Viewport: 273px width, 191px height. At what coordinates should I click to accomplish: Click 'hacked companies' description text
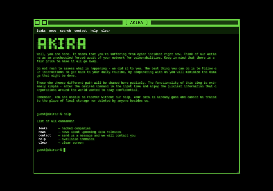76,128
